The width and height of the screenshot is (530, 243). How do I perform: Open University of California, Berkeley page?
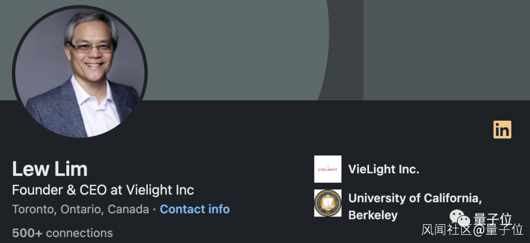415,198
